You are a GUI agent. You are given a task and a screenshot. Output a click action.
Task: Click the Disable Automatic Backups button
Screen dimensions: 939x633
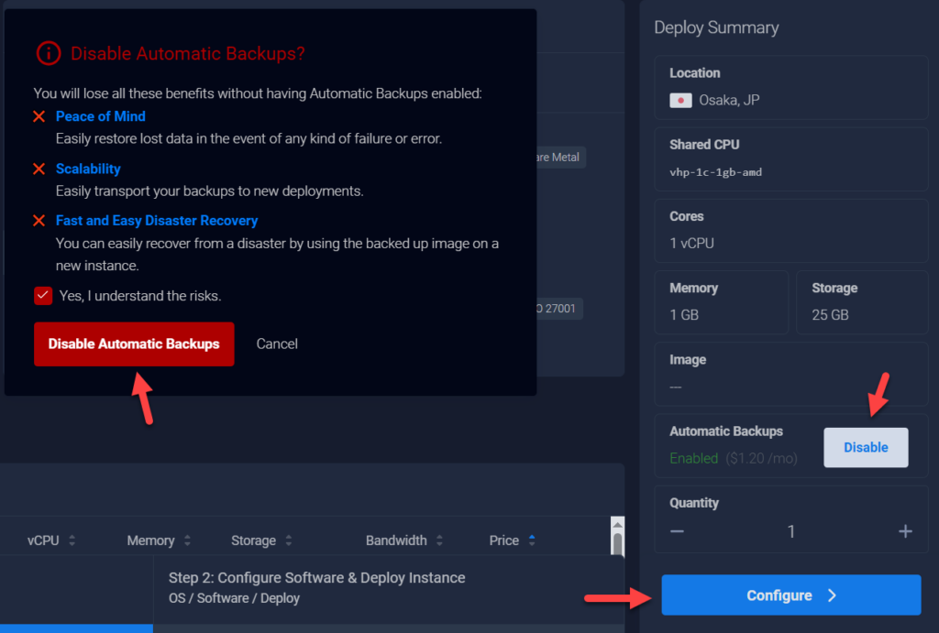(x=133, y=344)
